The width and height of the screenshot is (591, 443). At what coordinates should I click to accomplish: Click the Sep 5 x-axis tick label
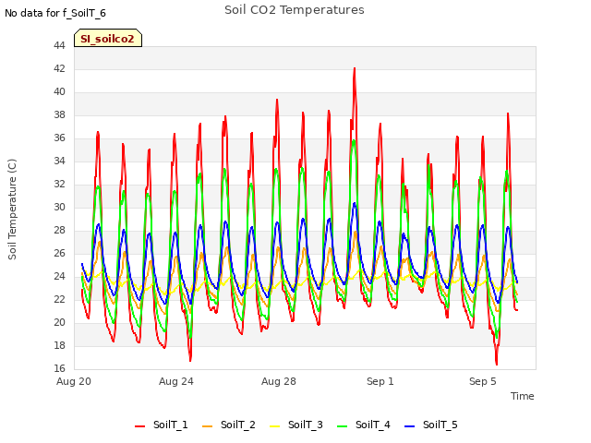pos(483,381)
